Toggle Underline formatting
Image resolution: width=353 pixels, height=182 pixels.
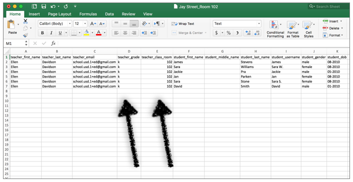point(60,33)
